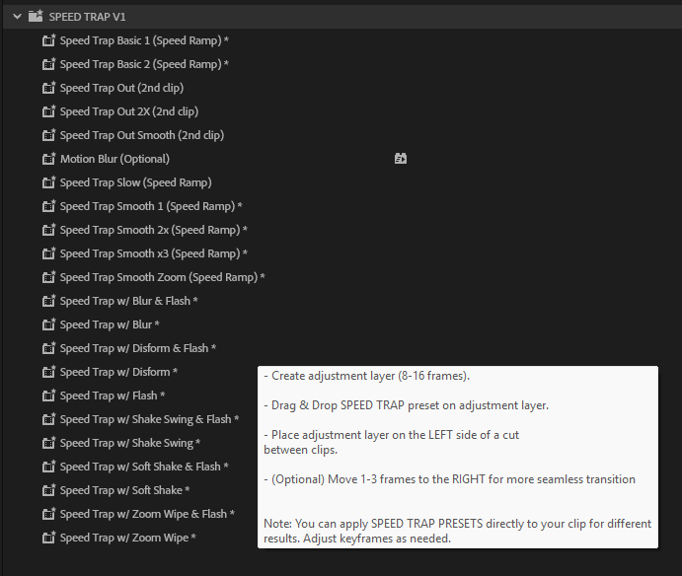Screen dimensions: 682x576
Task: Select Speed Trap Smooth 1 (Speed Ramp) preset
Action: point(150,206)
